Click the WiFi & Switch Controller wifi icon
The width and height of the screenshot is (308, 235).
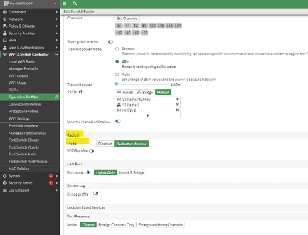coord(5,55)
